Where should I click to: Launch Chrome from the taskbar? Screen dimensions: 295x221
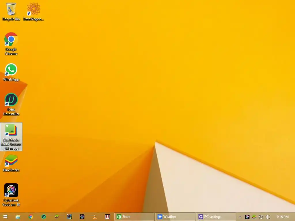(x=31, y=217)
